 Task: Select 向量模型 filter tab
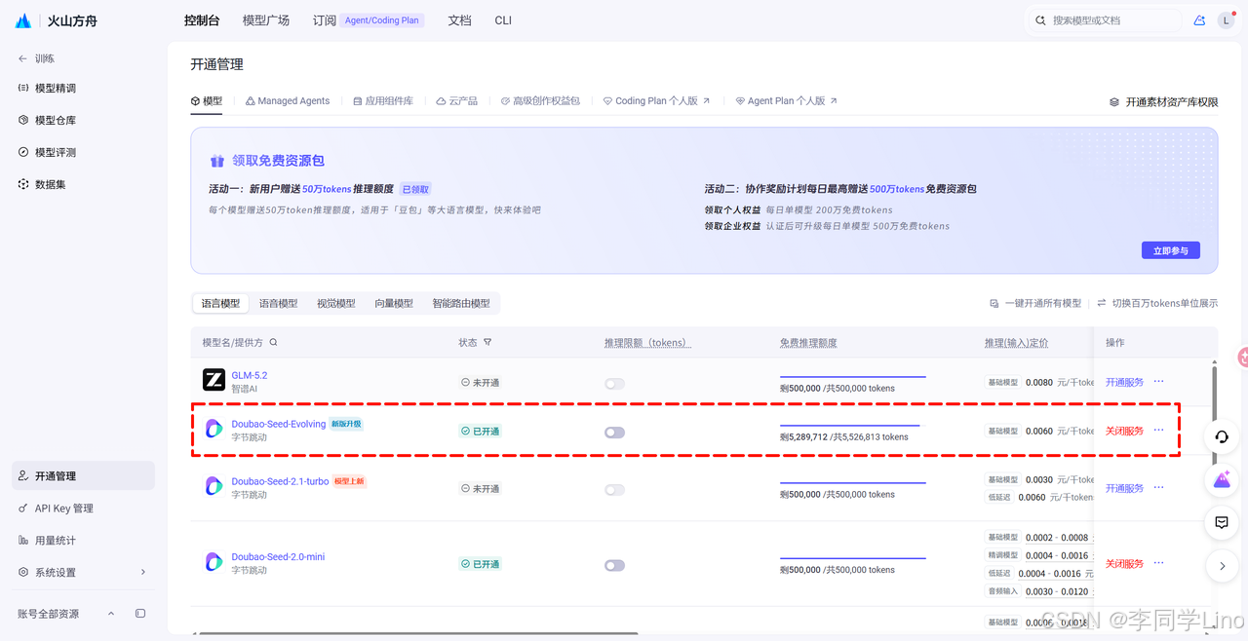point(394,303)
